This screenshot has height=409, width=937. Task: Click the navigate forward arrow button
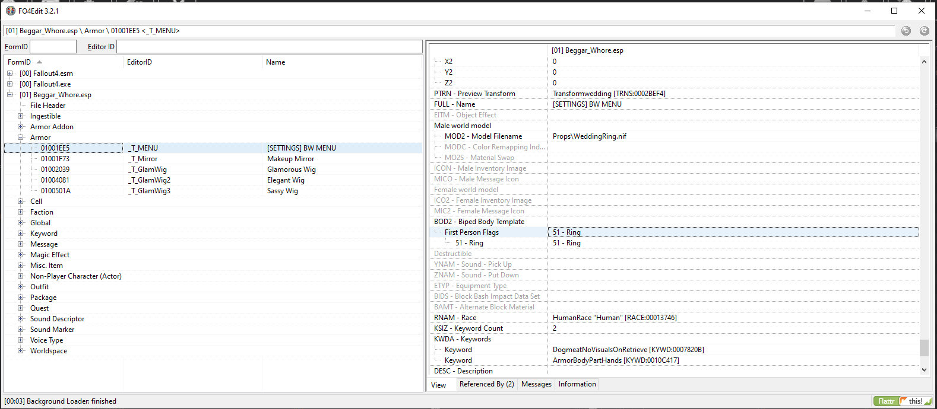tap(924, 31)
